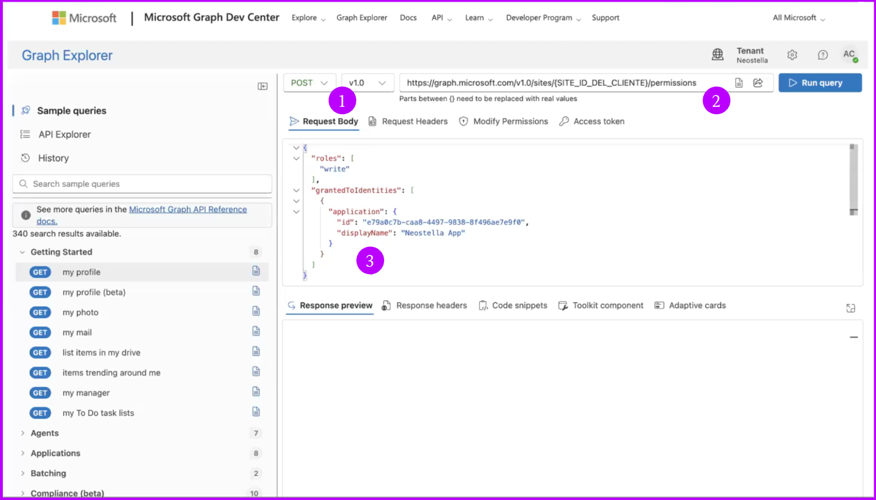Open the API menu
Screen dimensions: 876x500
(x=442, y=18)
